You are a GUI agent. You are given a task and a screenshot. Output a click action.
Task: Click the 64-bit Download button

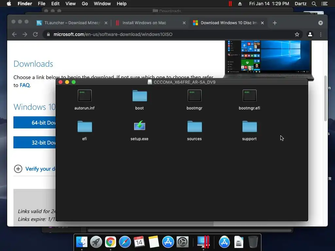click(x=35, y=123)
